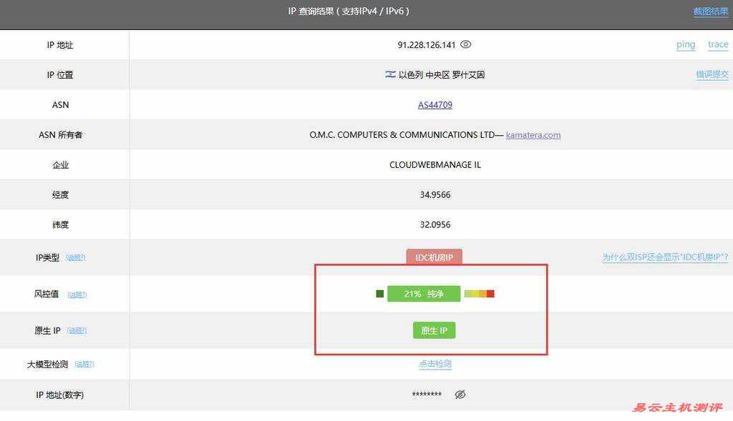Click the 点击检测 link

[x=435, y=364]
